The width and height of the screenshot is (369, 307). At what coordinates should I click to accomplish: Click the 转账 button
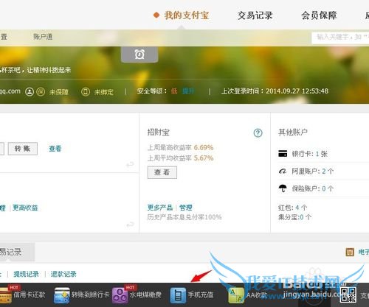(23, 149)
